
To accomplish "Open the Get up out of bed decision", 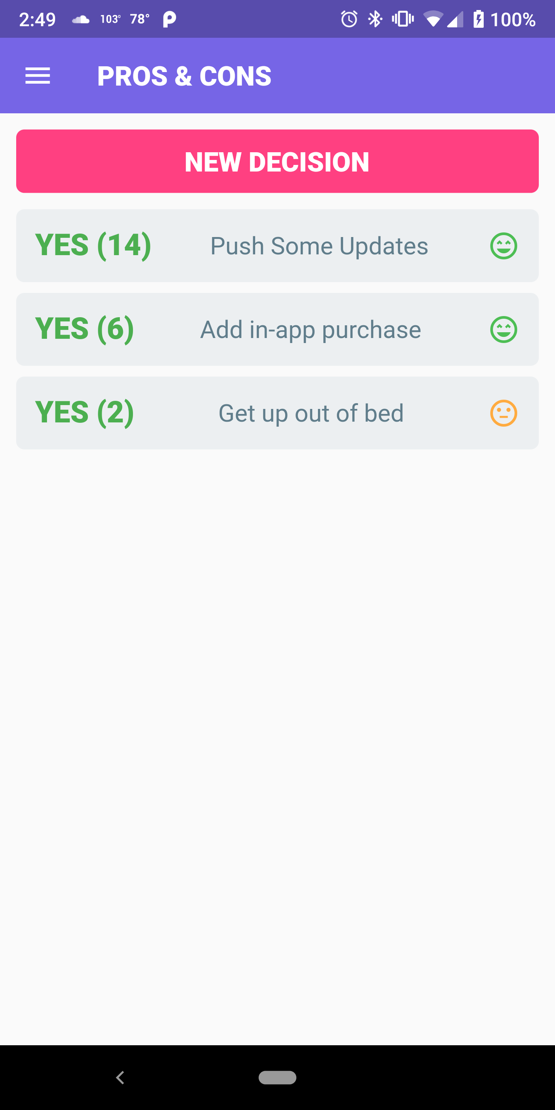I will point(311,413).
